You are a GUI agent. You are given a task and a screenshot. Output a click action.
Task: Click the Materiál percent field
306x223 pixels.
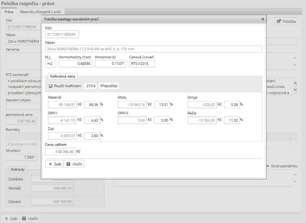click(x=92, y=104)
